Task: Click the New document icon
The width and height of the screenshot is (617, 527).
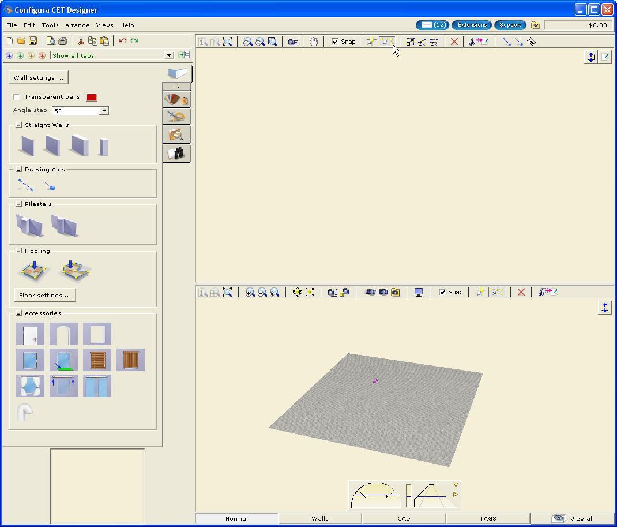Action: tap(10, 40)
